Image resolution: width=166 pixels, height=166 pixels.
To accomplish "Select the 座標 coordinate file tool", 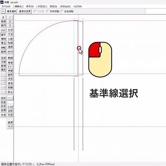I will coord(3,110).
